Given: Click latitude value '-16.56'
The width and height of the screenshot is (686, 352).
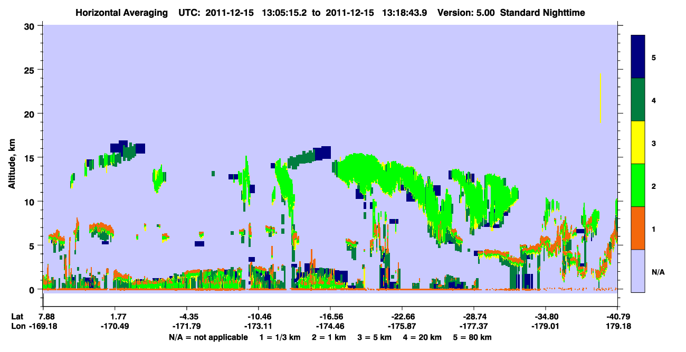Looking at the screenshot, I should 330,317.
